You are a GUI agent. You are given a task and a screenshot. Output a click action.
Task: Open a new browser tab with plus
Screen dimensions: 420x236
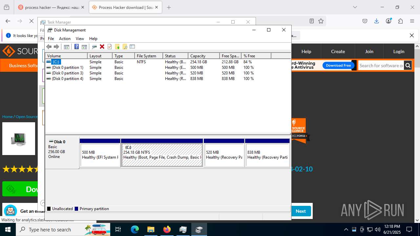click(169, 7)
